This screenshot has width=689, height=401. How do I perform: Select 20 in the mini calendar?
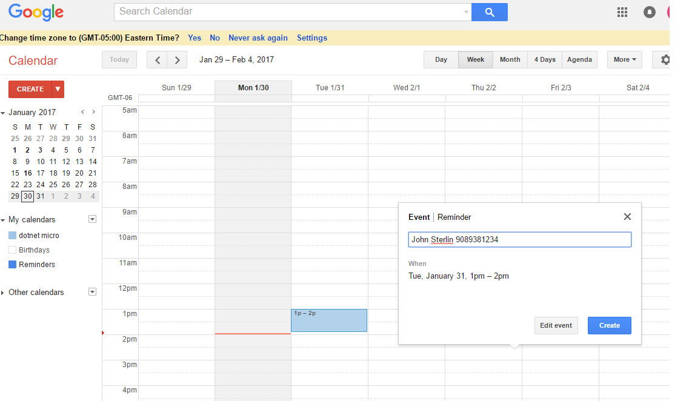click(79, 173)
